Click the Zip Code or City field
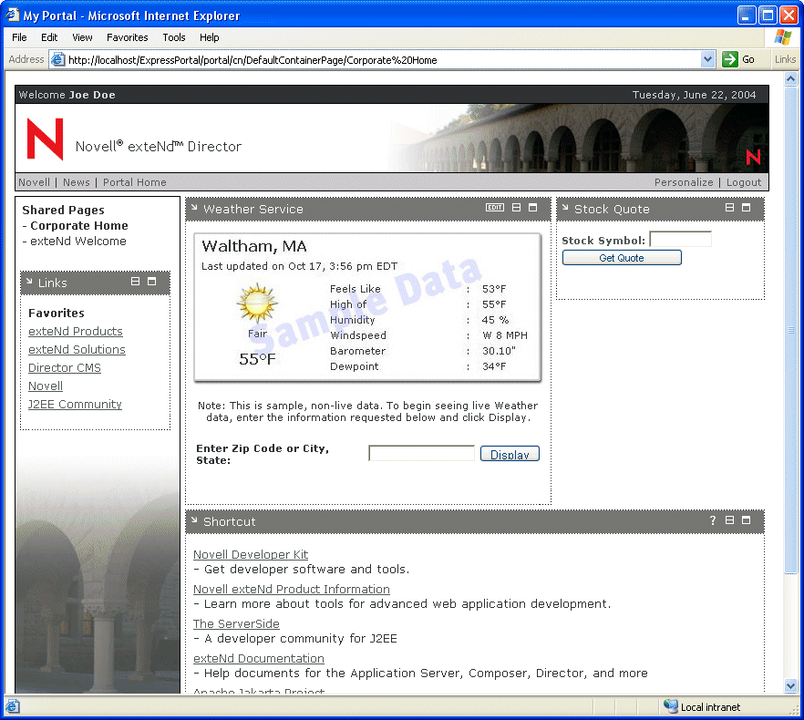 tap(421, 453)
